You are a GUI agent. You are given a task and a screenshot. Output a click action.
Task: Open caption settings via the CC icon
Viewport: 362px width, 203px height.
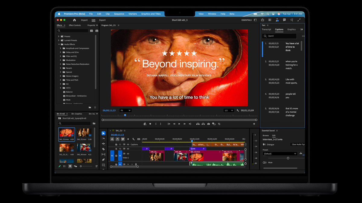pyautogui.click(x=139, y=139)
